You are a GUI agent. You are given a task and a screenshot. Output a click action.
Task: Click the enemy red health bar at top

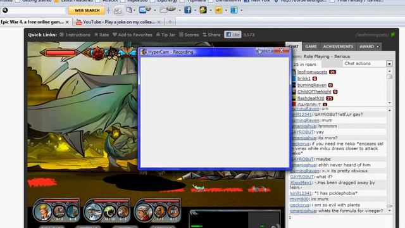click(60, 53)
